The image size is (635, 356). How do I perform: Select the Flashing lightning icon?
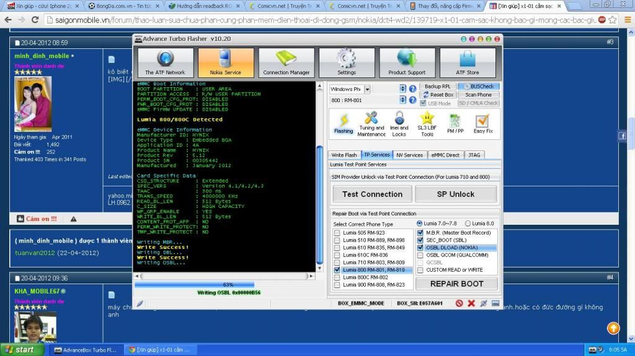click(344, 124)
